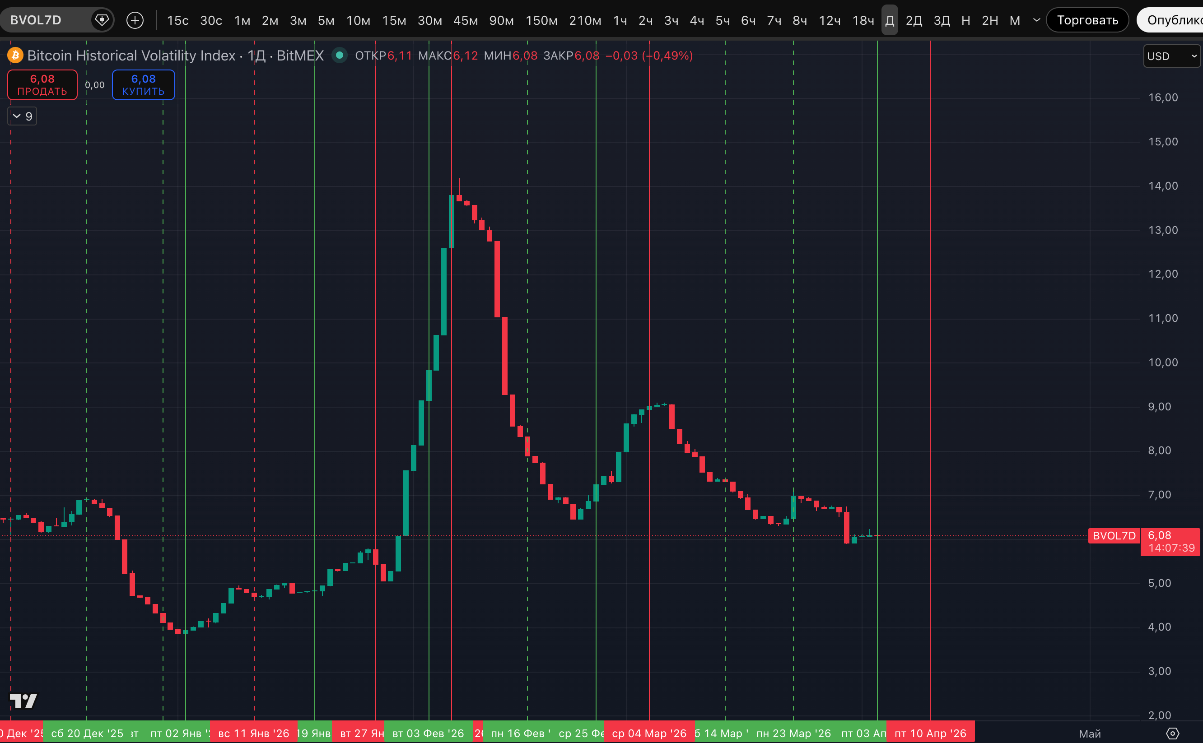Switch to the Д daily timeframe
Screen dimensions: 1203x743
[889, 20]
